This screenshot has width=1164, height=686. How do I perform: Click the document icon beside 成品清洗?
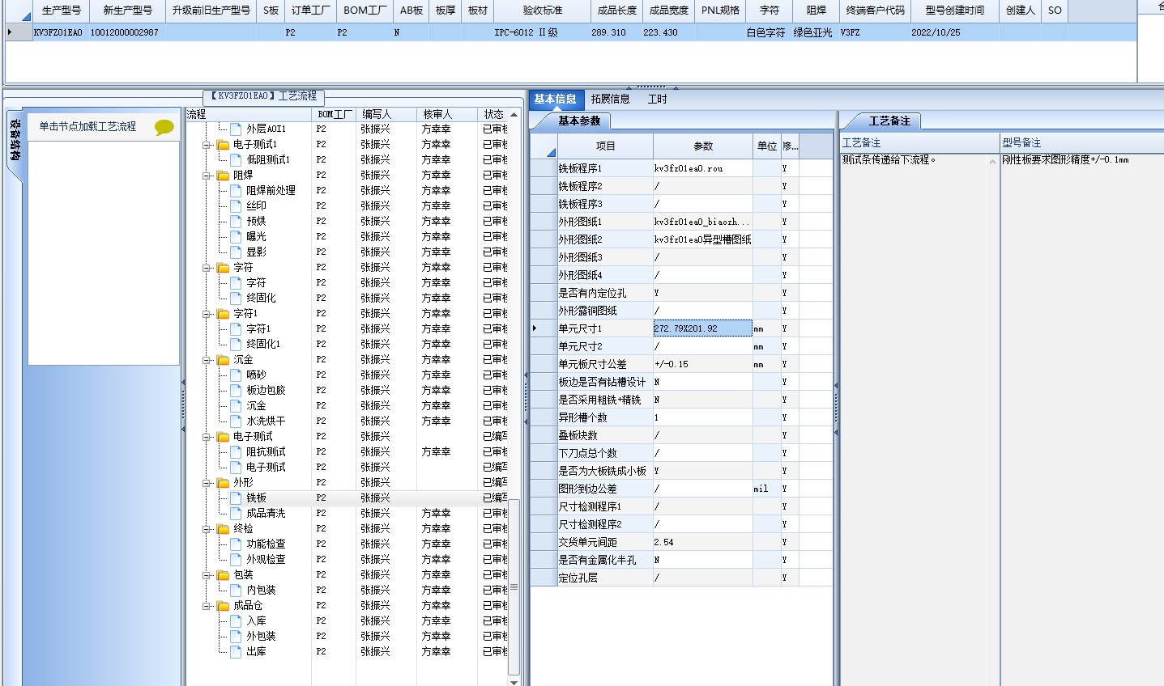coord(236,513)
